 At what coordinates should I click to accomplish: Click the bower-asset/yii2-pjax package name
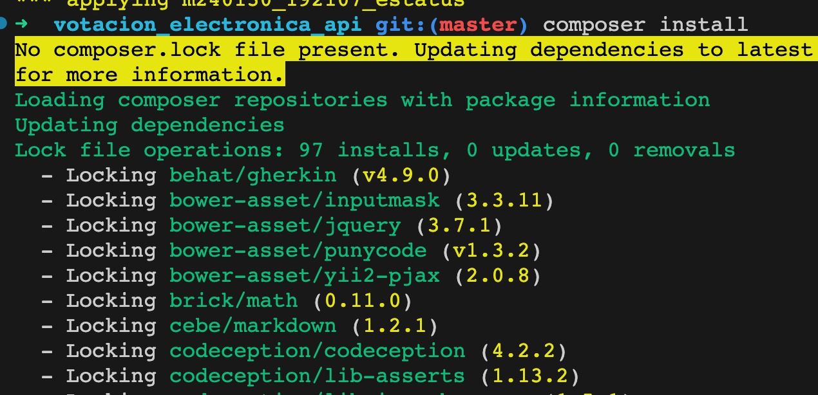point(304,275)
